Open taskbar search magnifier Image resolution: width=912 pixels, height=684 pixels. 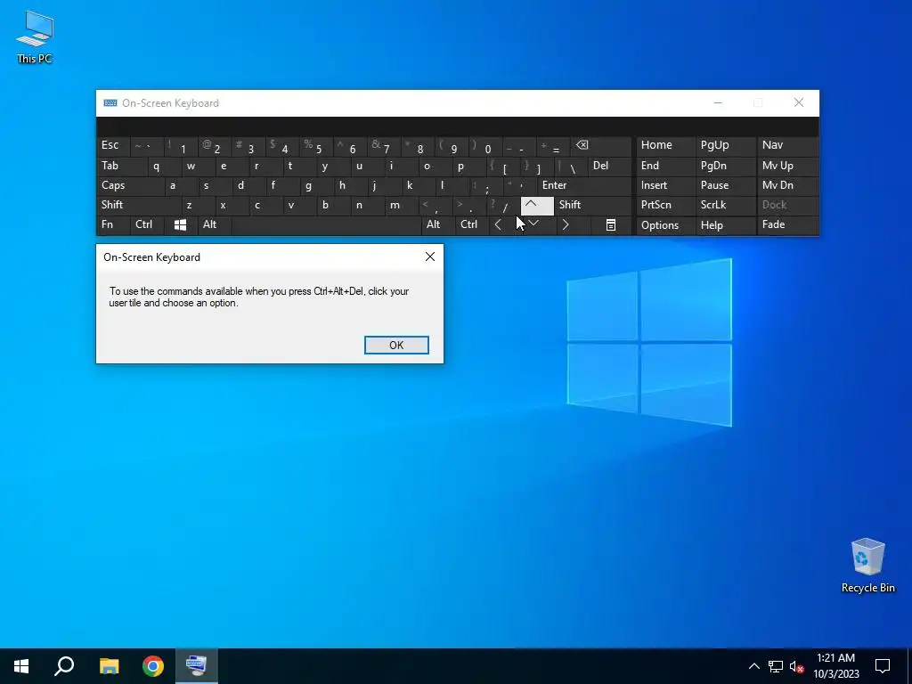64,666
